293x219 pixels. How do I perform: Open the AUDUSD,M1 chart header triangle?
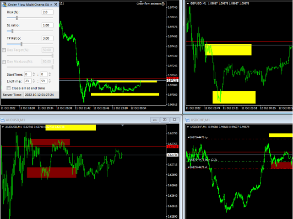3,127
